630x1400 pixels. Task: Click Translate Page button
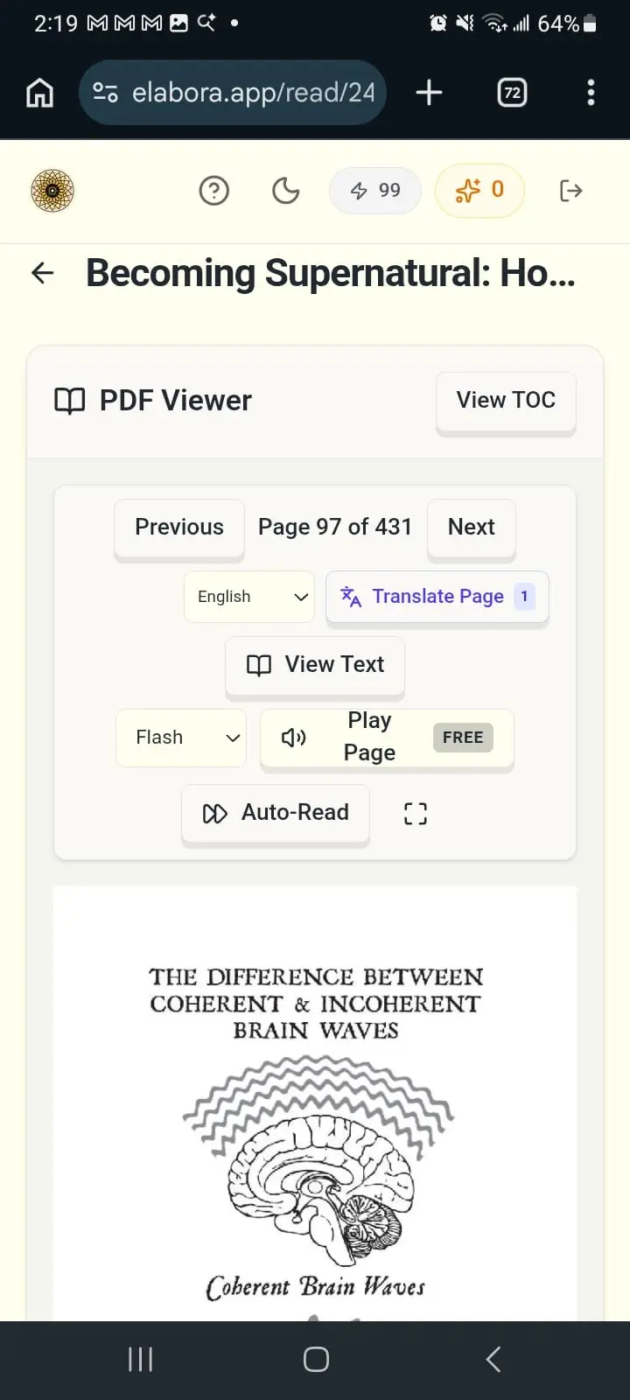tap(437, 597)
